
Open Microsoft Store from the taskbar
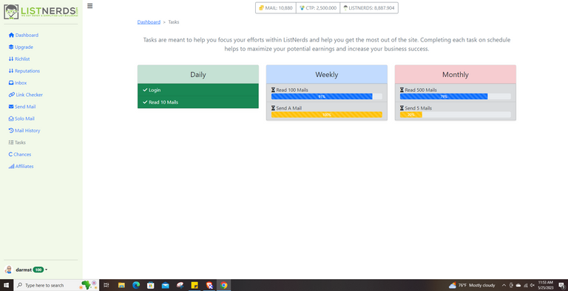pyautogui.click(x=151, y=285)
